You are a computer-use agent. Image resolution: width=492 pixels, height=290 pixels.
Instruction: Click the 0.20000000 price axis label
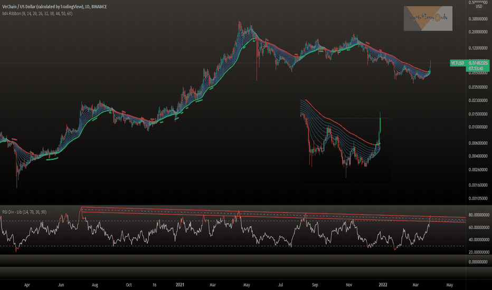coord(478,32)
